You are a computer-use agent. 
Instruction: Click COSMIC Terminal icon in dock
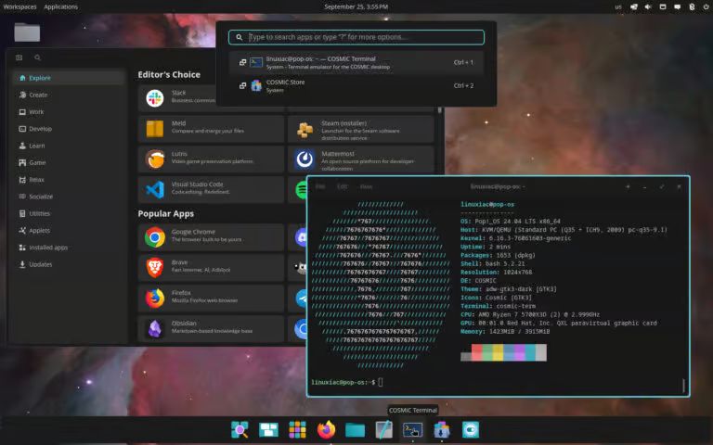coord(412,429)
